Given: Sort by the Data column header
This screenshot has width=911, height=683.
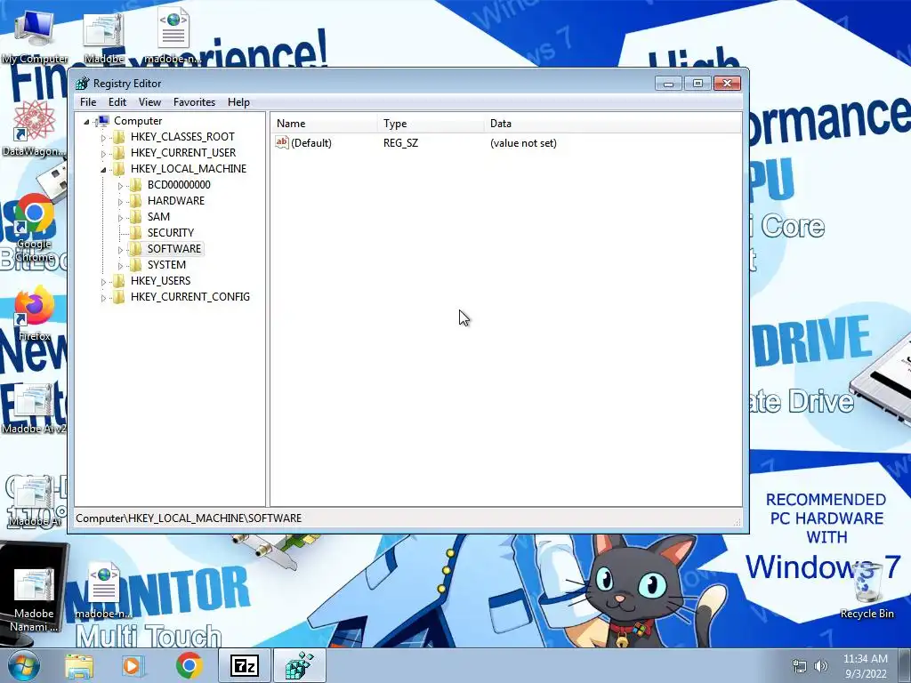Looking at the screenshot, I should [612, 123].
